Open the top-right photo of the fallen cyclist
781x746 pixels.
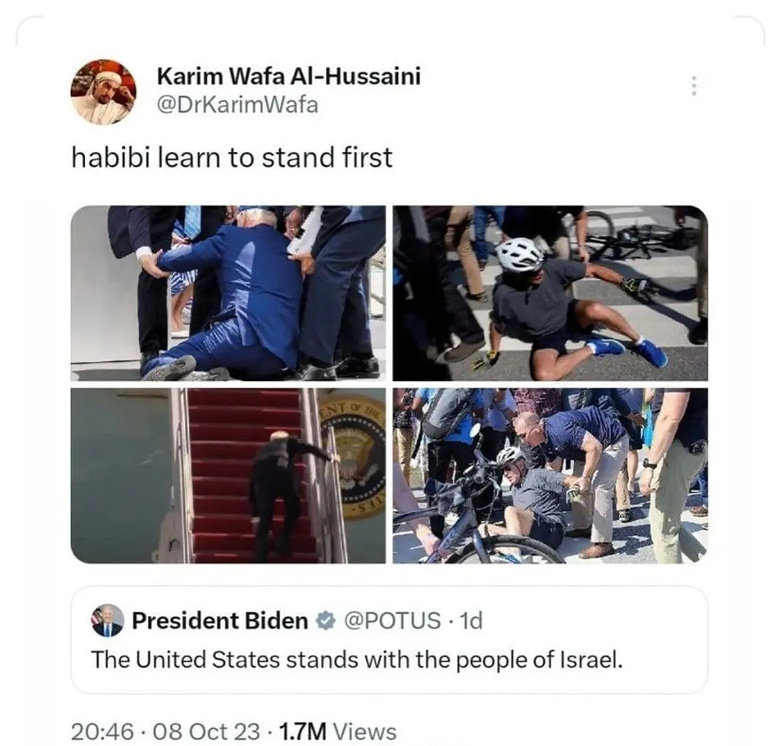pyautogui.click(x=551, y=293)
